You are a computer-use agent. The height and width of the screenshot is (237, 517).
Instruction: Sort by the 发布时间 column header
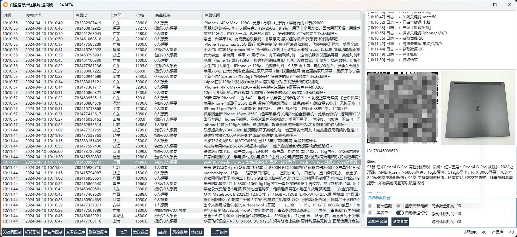pos(49,15)
